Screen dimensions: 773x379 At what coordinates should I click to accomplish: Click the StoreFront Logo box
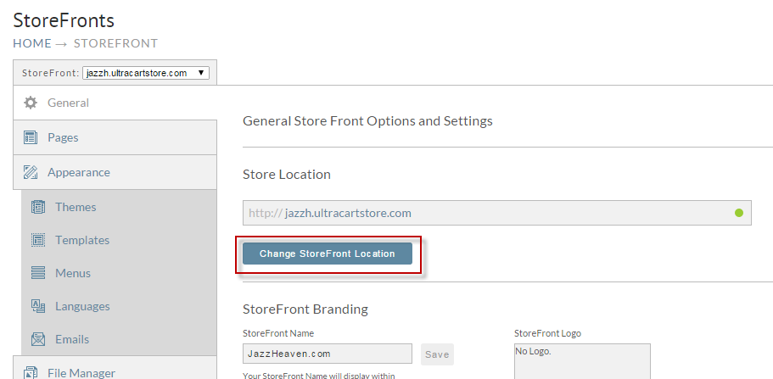582,361
